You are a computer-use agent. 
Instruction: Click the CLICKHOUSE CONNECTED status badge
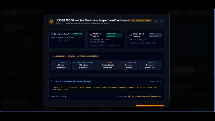pyautogui.click(x=114, y=35)
